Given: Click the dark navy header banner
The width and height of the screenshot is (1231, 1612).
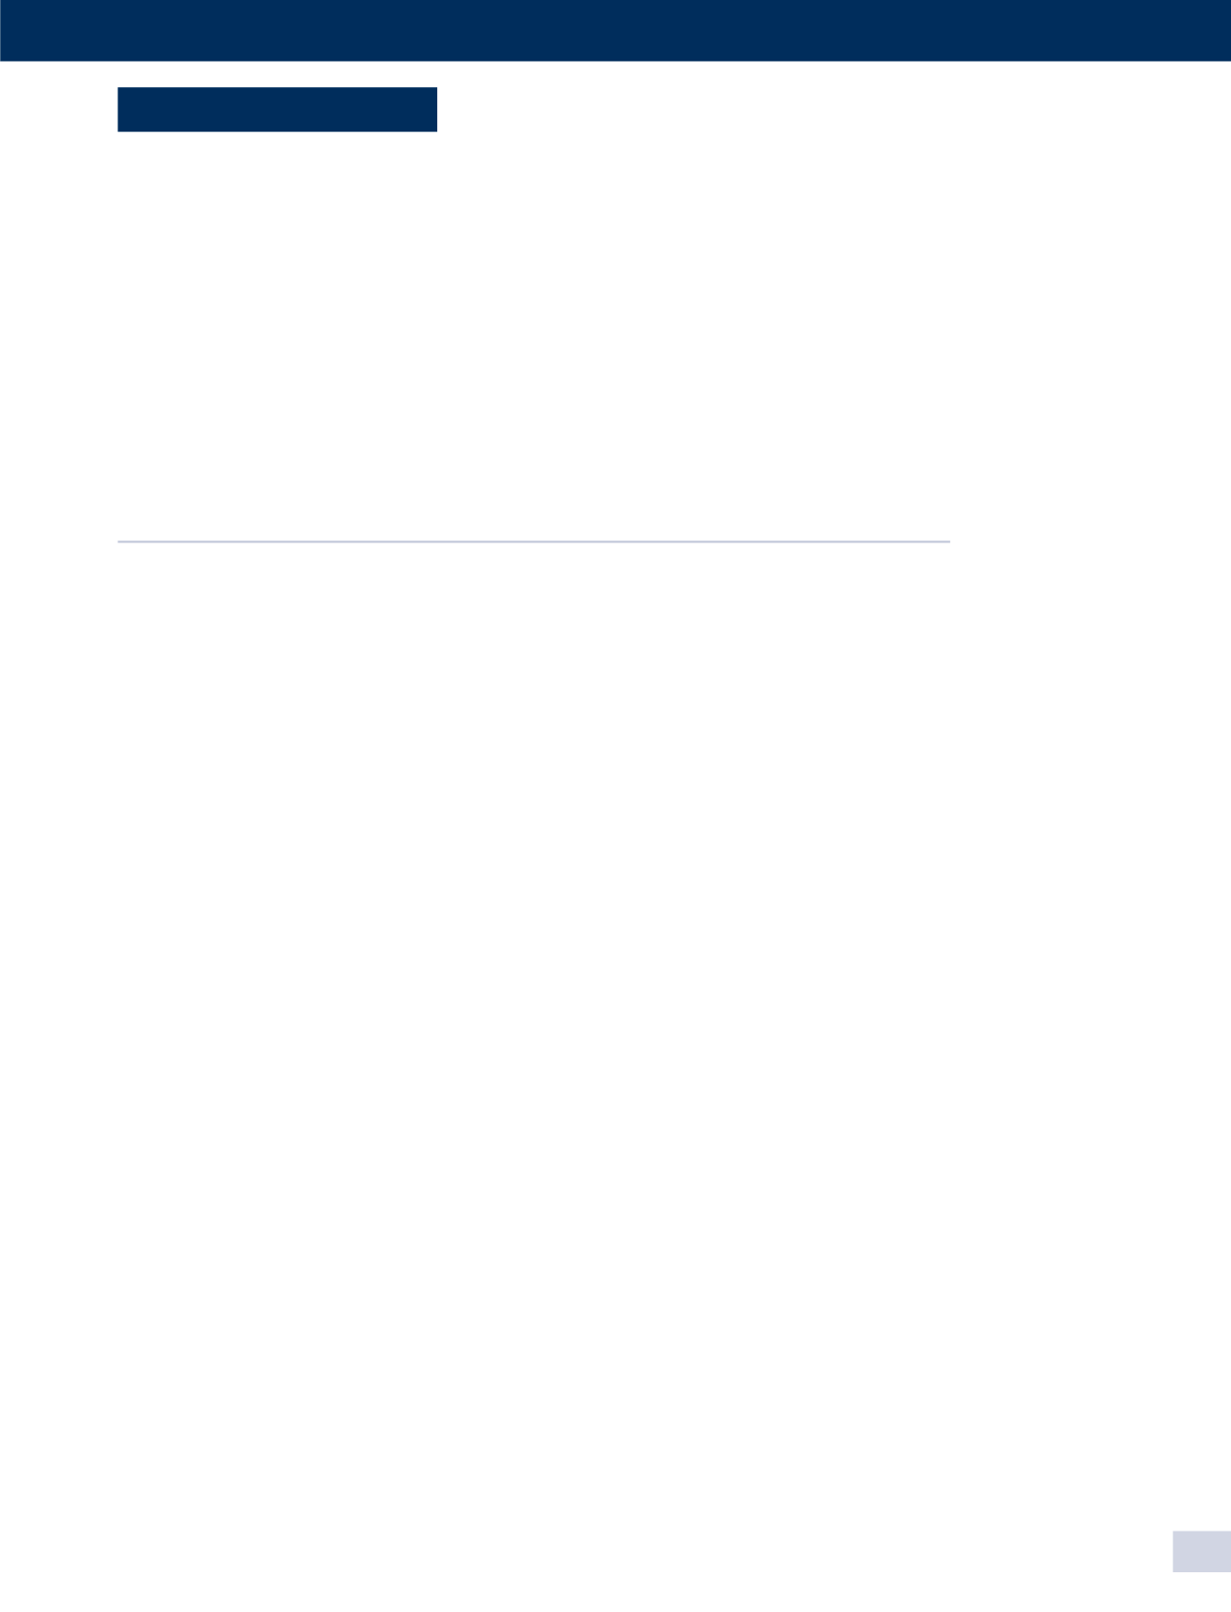Looking at the screenshot, I should (615, 30).
